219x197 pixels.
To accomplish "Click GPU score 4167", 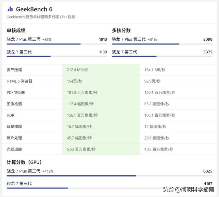I will [x=208, y=184].
